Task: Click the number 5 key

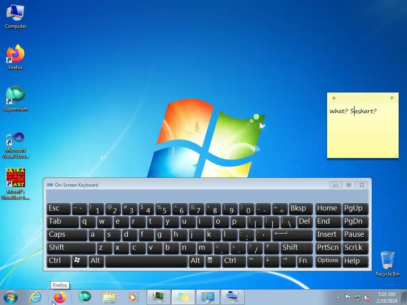Action: point(163,209)
